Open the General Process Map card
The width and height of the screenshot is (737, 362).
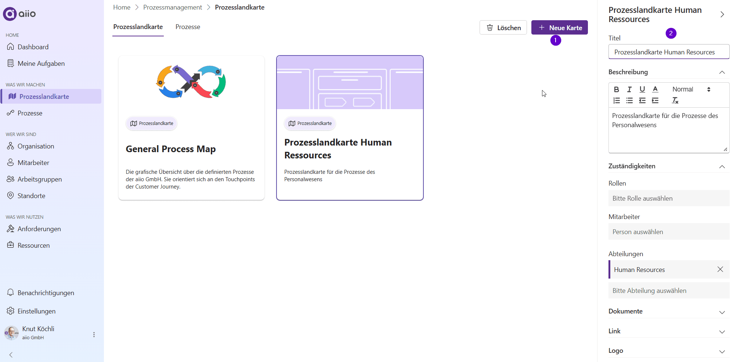pos(191,128)
